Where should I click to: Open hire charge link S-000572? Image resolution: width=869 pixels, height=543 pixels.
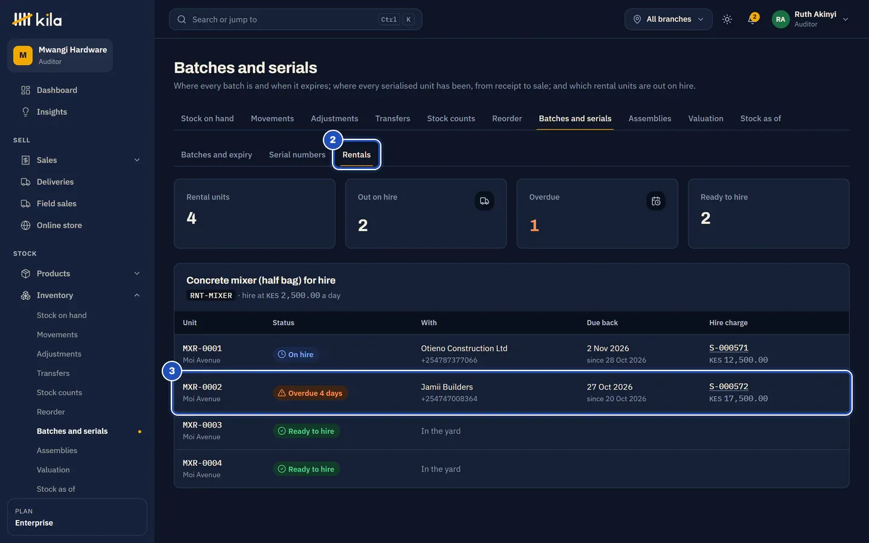[728, 387]
